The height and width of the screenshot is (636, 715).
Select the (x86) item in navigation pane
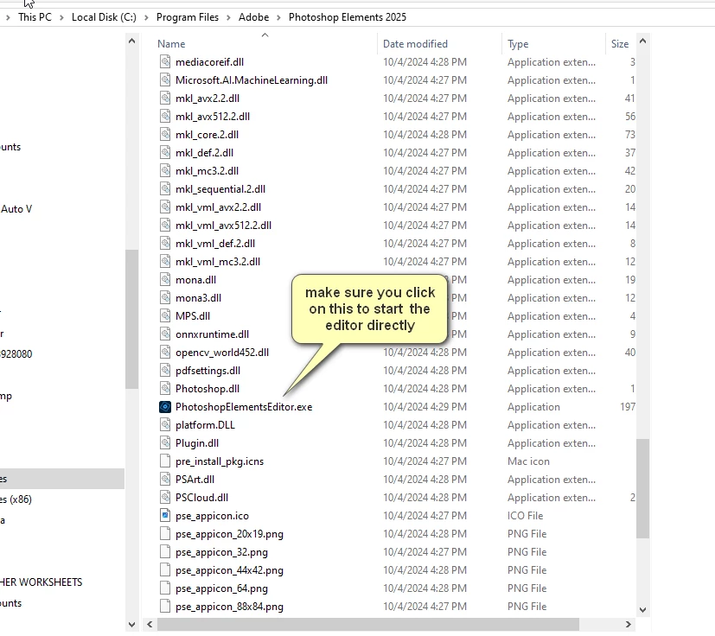(16, 499)
